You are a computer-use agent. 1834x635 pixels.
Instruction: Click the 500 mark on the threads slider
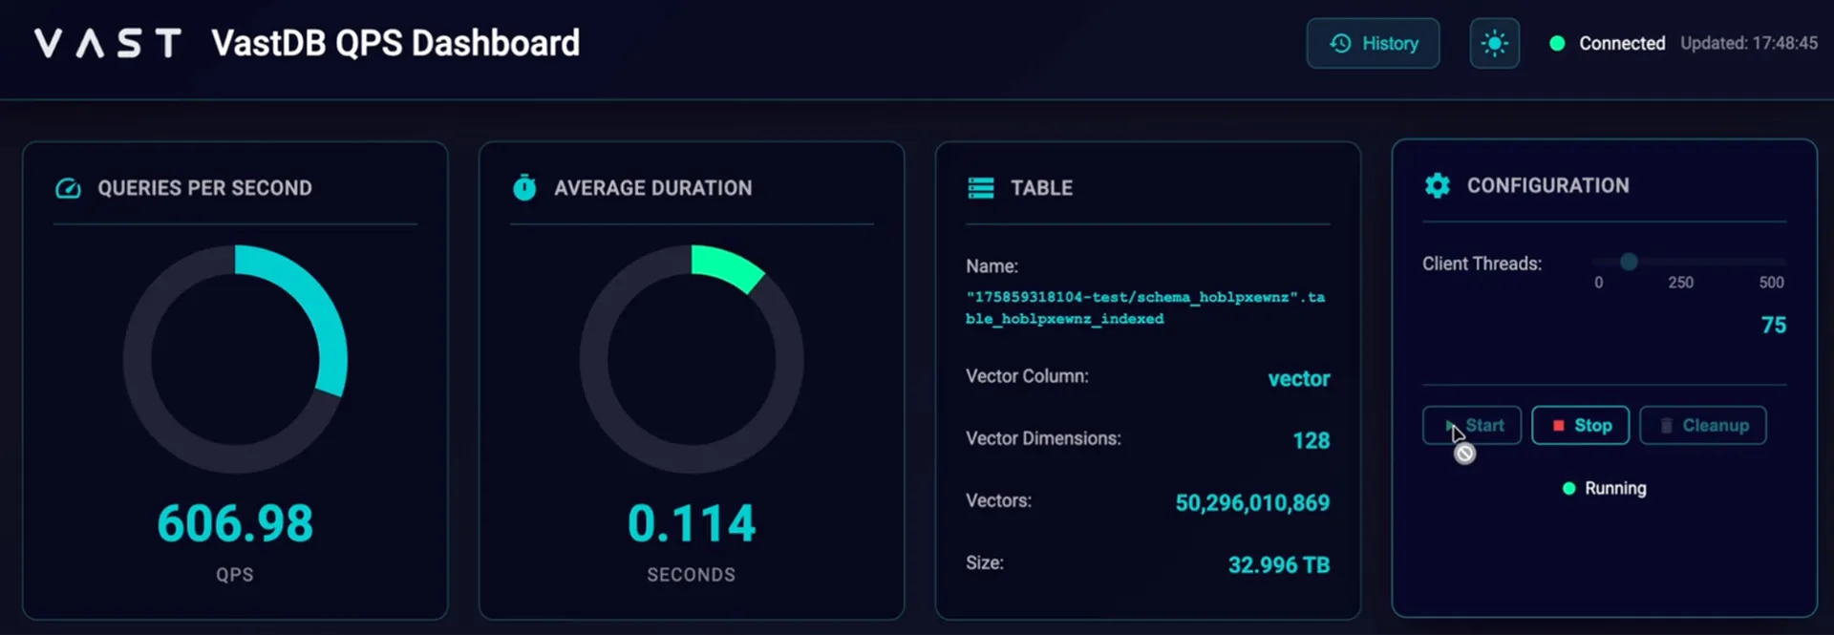point(1771,283)
